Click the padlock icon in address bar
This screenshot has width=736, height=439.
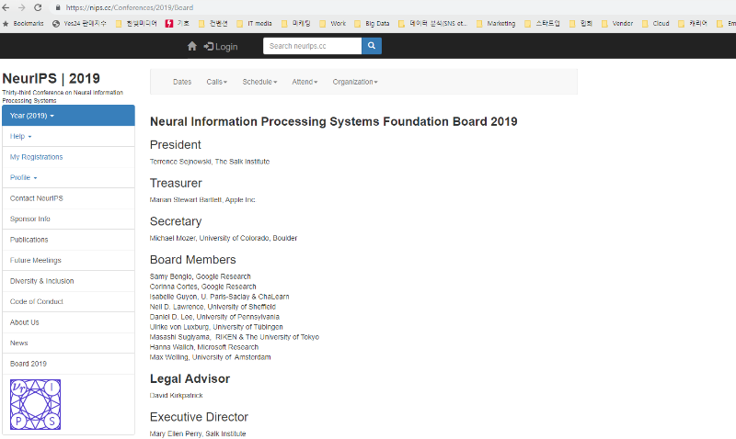pyautogui.click(x=58, y=7)
